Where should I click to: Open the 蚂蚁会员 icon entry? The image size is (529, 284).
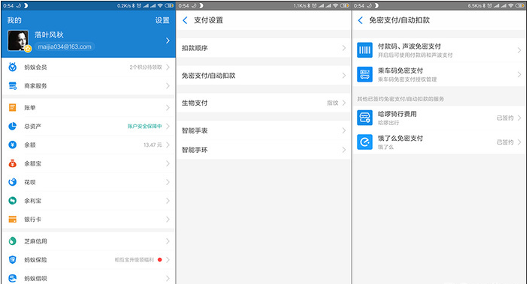pyautogui.click(x=13, y=67)
